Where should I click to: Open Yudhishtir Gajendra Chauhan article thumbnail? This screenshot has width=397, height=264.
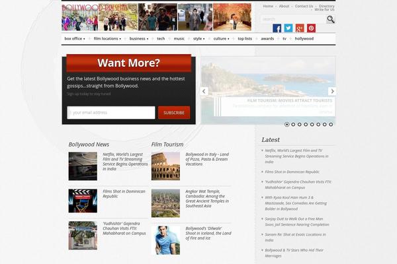tap(83, 236)
